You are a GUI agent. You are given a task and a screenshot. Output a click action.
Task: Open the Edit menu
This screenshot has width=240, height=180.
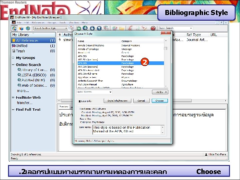coord(26,23)
